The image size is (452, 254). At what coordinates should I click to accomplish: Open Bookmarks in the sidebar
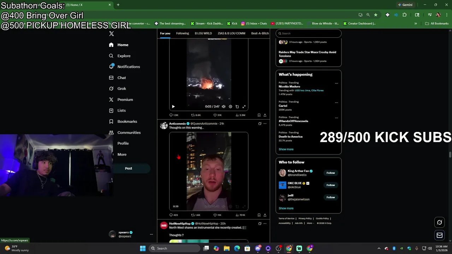pyautogui.click(x=123, y=121)
